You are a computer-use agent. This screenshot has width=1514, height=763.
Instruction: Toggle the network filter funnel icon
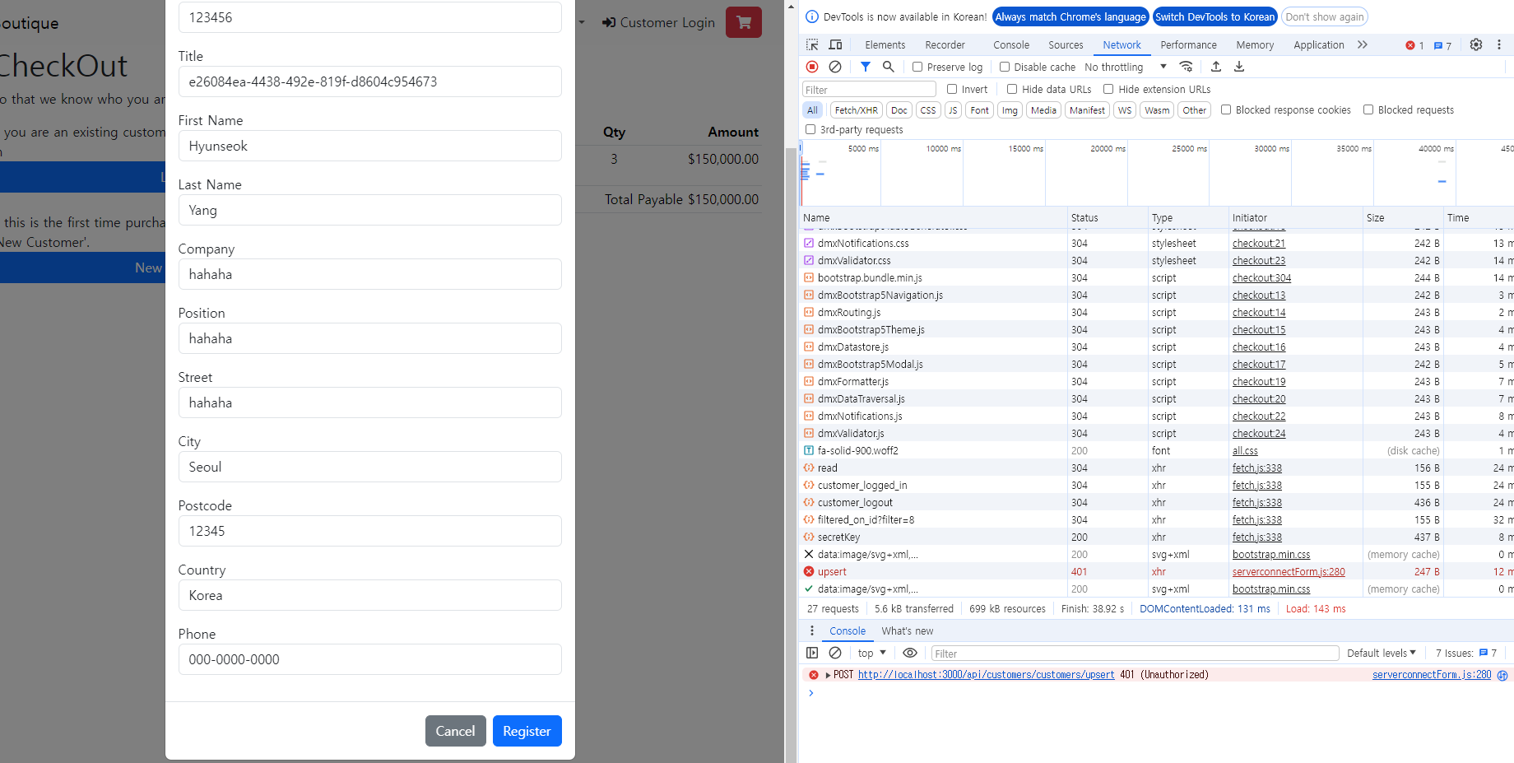[x=865, y=67]
